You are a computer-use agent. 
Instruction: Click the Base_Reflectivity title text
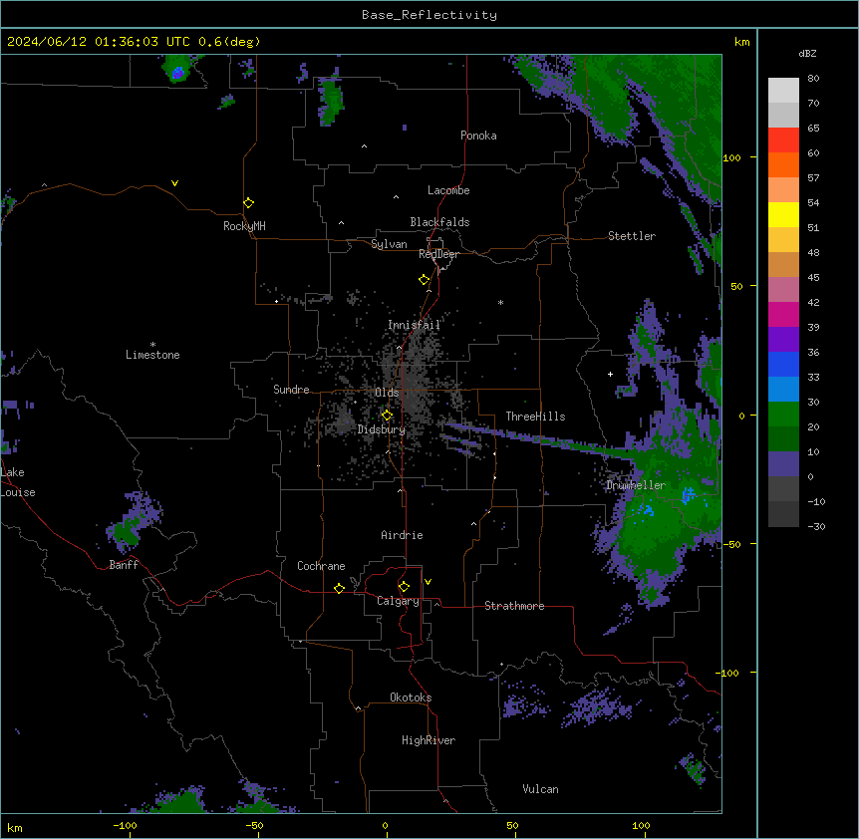click(x=429, y=15)
